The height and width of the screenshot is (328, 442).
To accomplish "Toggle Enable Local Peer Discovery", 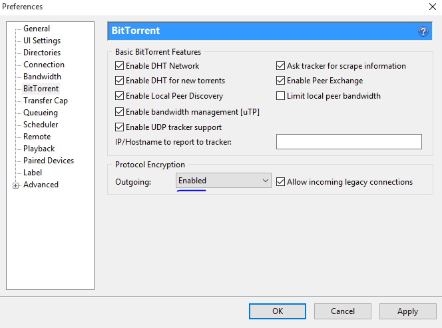I will [x=120, y=96].
